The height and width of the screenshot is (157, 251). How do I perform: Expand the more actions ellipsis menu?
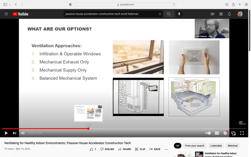166,149
